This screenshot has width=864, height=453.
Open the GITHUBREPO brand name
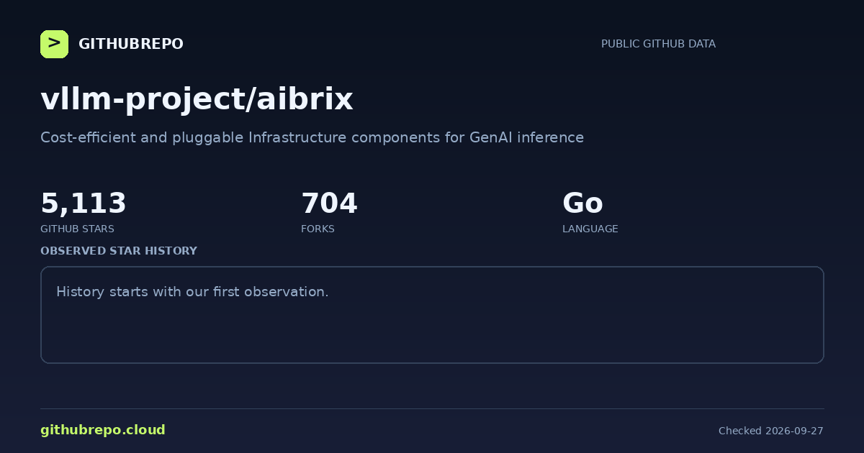pyautogui.click(x=131, y=44)
